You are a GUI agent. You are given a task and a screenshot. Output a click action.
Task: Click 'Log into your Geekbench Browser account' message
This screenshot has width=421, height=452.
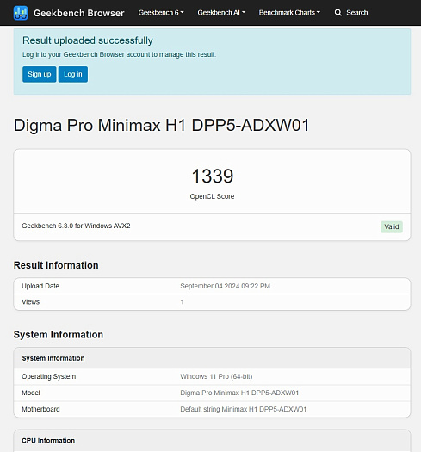(119, 54)
